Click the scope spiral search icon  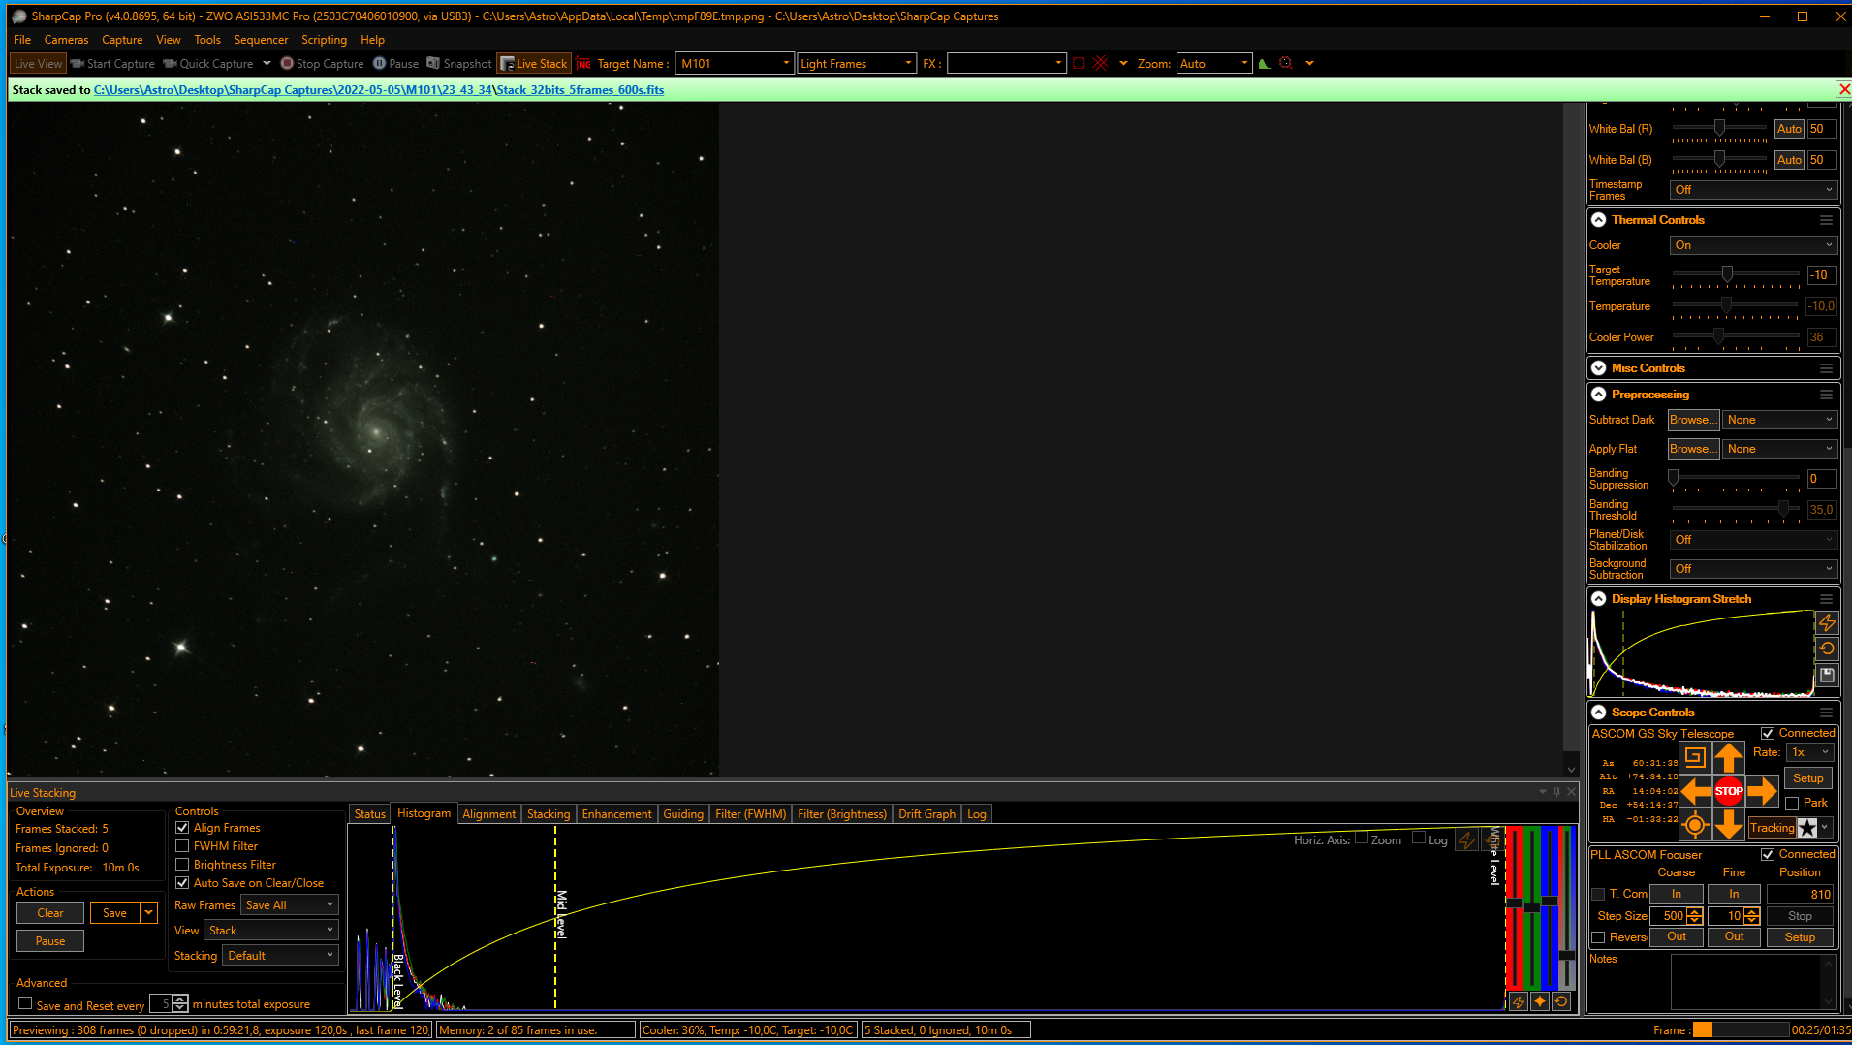click(x=1694, y=757)
